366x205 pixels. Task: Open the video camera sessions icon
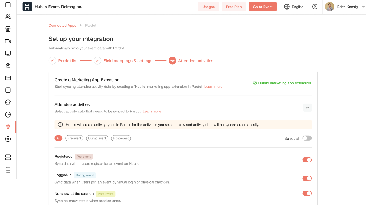(8, 41)
